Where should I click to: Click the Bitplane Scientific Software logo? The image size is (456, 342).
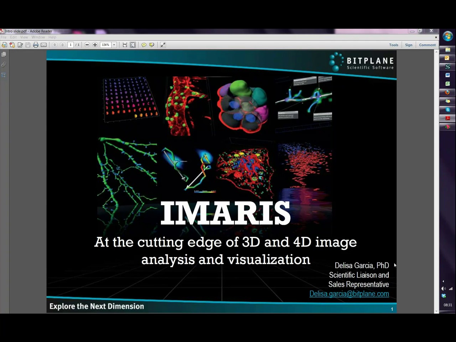click(x=362, y=62)
